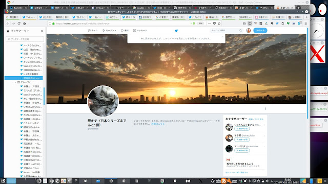Open Firefox Library icon
The height and width of the screenshot is (184, 328).
(x=244, y=24)
